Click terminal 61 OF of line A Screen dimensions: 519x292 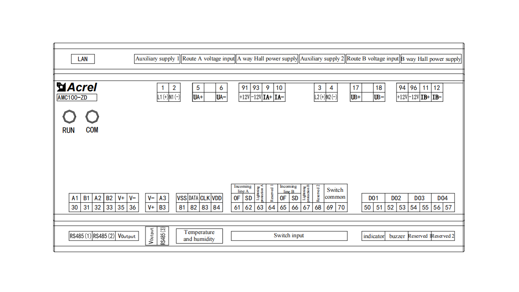tap(237, 203)
